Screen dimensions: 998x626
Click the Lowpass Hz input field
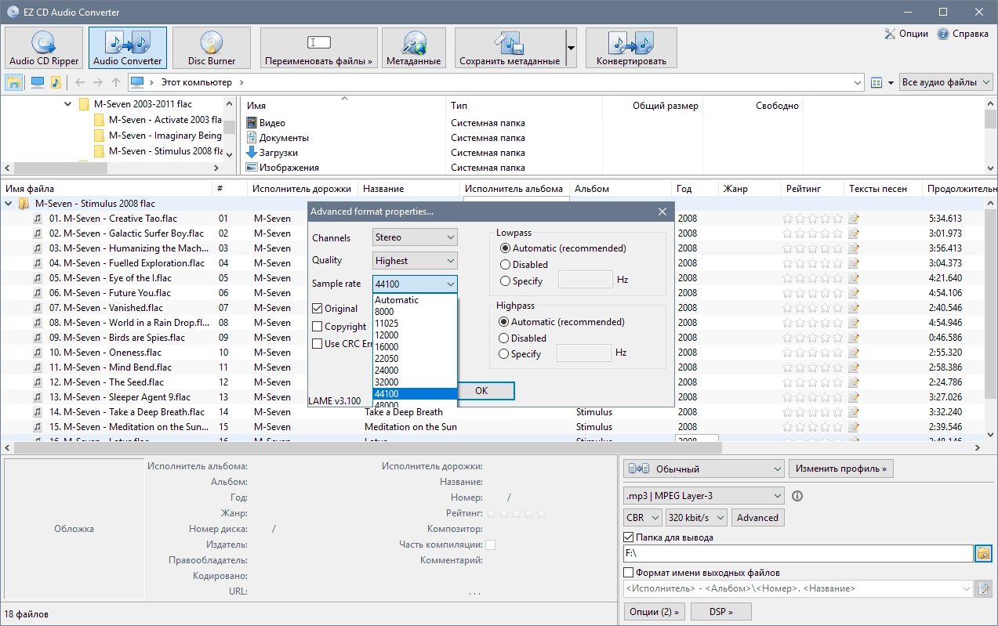click(585, 280)
